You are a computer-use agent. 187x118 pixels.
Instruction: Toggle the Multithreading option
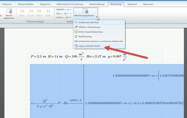tap(99, 37)
